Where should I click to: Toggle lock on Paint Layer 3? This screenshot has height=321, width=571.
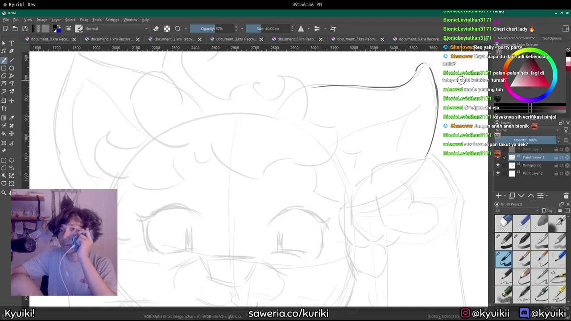coord(556,157)
